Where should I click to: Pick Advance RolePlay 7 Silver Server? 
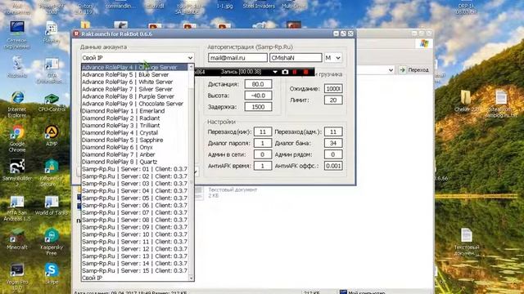pyautogui.click(x=134, y=89)
